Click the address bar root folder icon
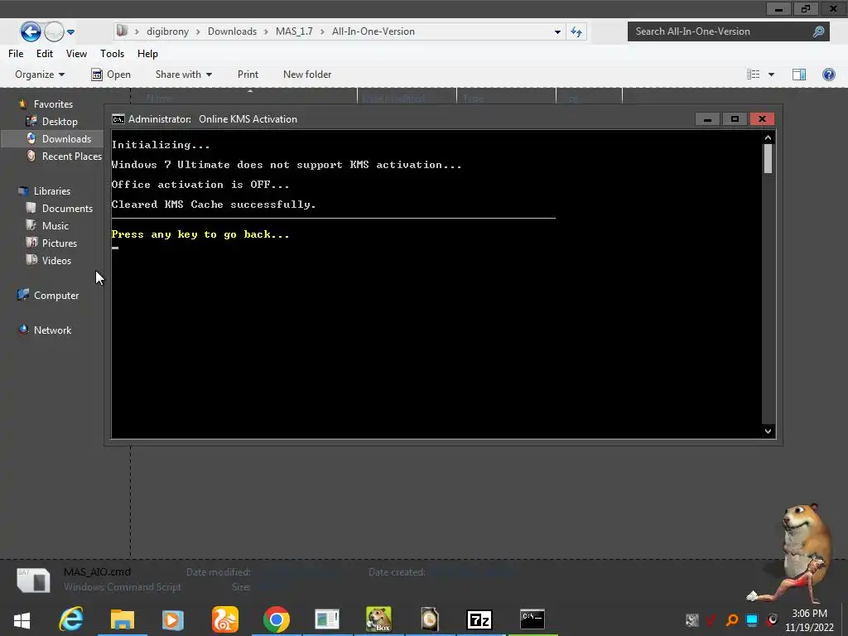Viewport: 848px width, 636px height. tap(123, 31)
